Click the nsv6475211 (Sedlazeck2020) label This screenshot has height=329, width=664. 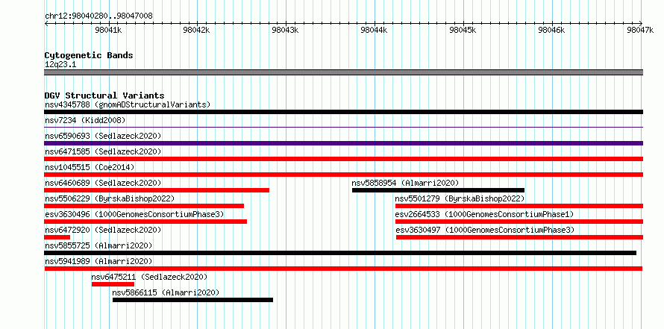(149, 277)
